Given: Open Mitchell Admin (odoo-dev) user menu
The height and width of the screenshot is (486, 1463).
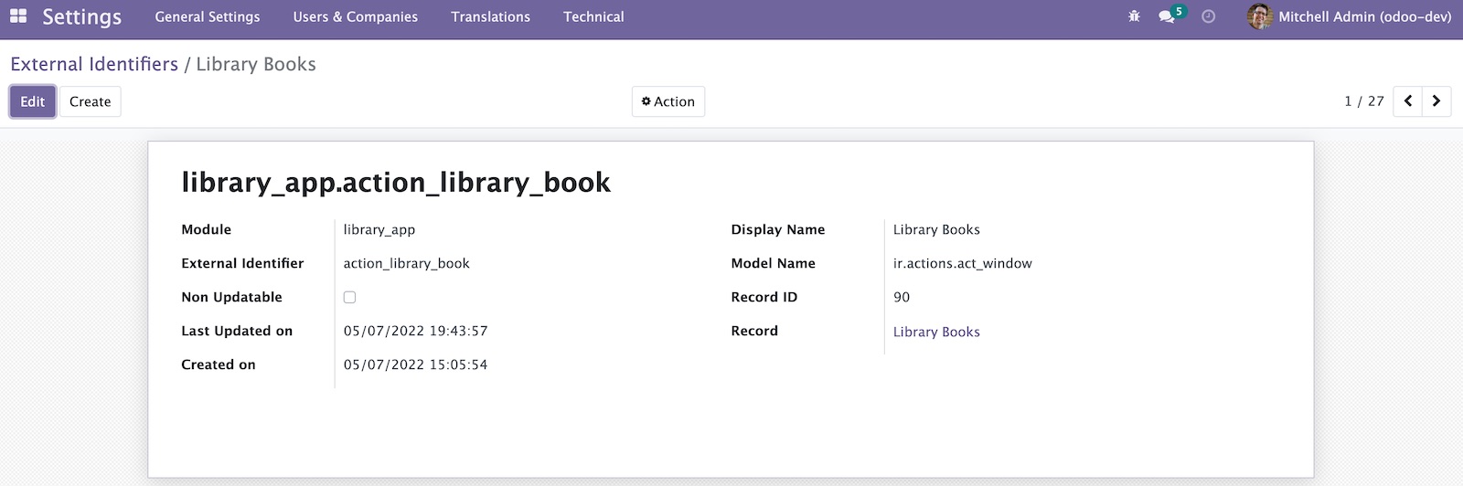Looking at the screenshot, I should 1350,16.
